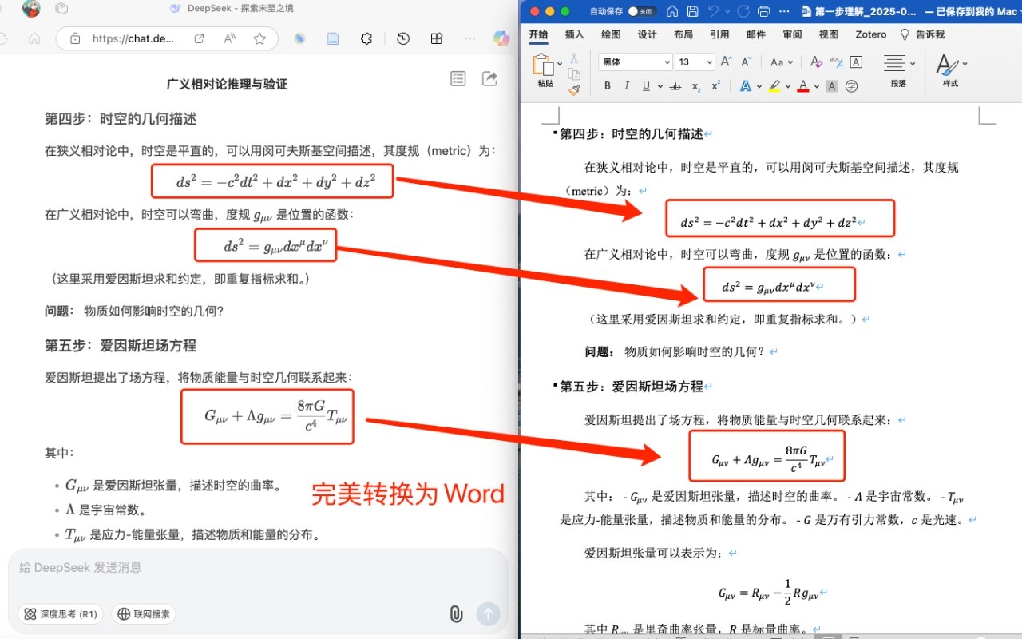Expand the underline style dropdown arrow
The height and width of the screenshot is (639, 1022).
click(659, 86)
